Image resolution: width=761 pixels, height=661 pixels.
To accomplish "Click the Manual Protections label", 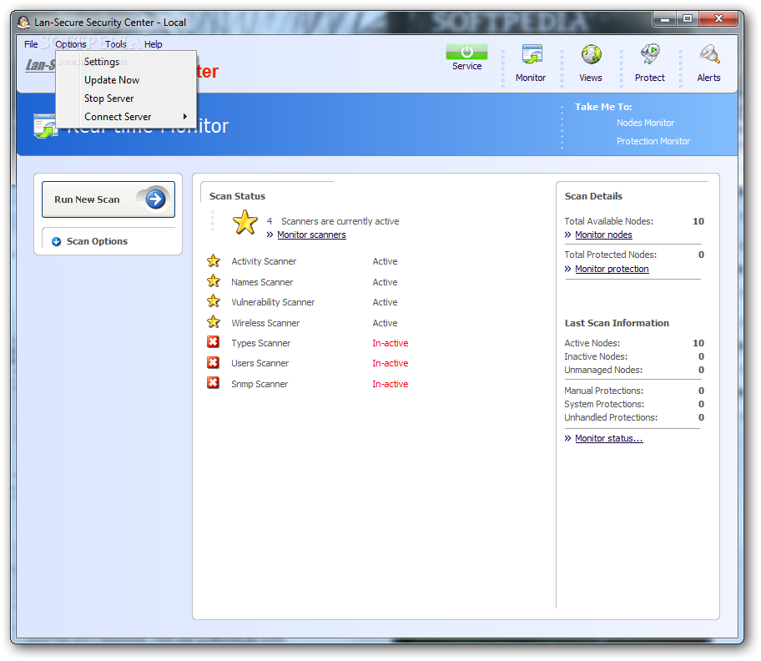I will (604, 391).
